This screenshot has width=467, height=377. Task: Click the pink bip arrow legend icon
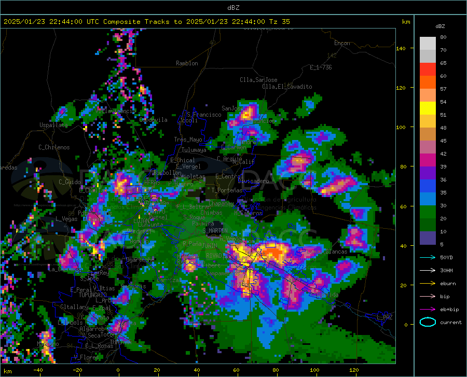(428, 297)
